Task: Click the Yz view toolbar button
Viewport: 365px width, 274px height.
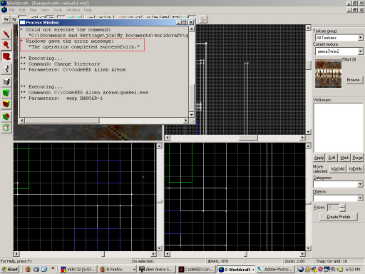Action: 14,19
